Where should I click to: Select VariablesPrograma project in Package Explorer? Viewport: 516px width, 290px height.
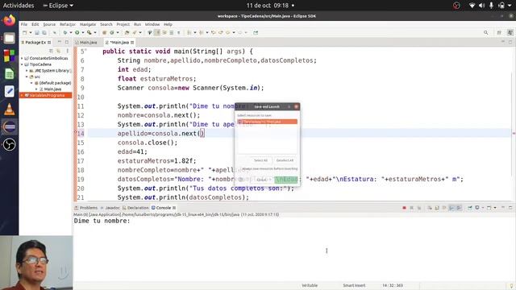pyautogui.click(x=47, y=95)
